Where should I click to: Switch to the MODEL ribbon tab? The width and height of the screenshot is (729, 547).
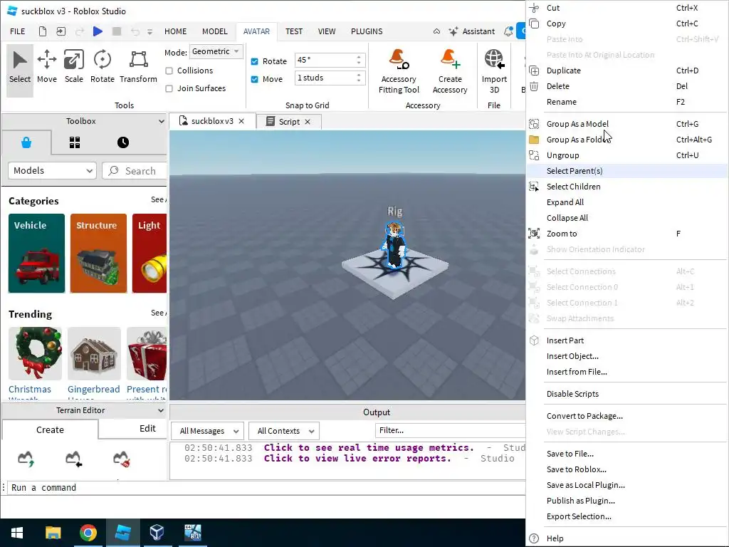pyautogui.click(x=214, y=31)
